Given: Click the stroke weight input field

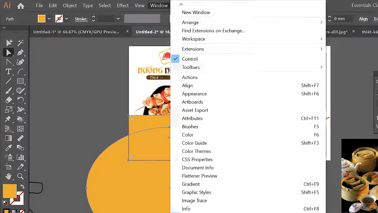Looking at the screenshot, I should click(106, 19).
